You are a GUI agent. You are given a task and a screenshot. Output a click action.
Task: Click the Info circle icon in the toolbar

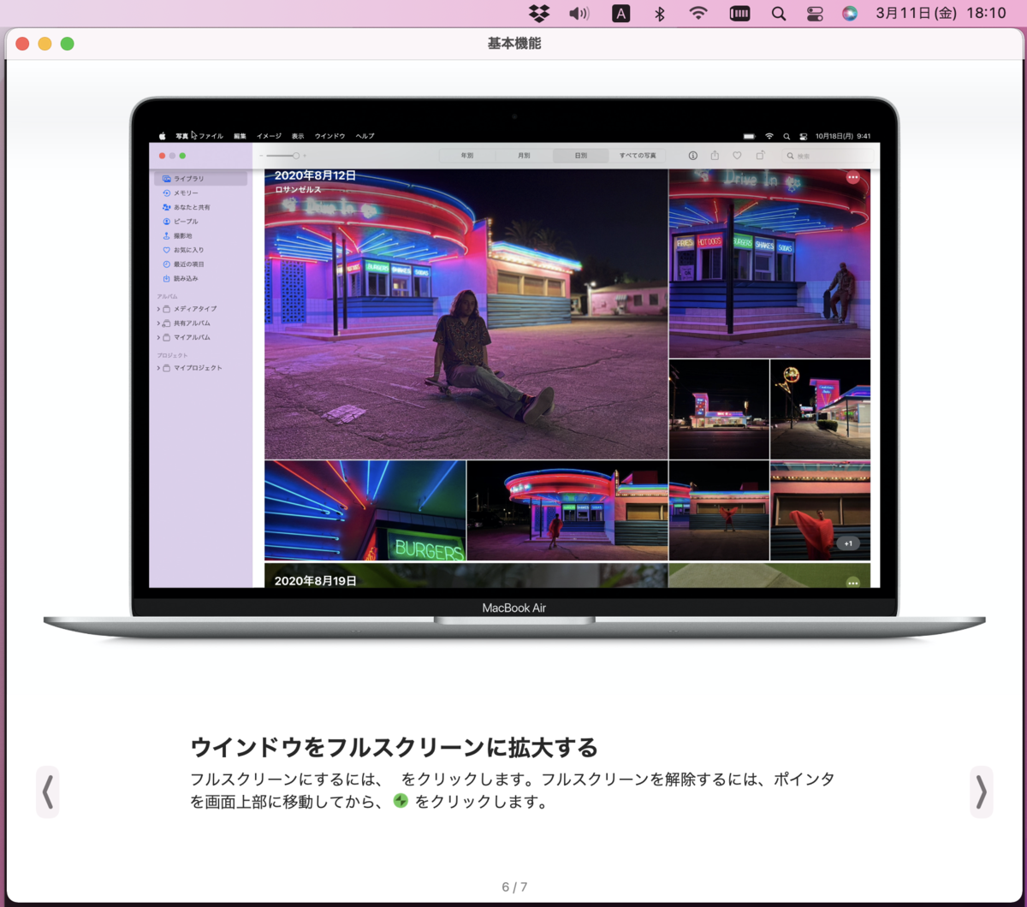tap(693, 156)
